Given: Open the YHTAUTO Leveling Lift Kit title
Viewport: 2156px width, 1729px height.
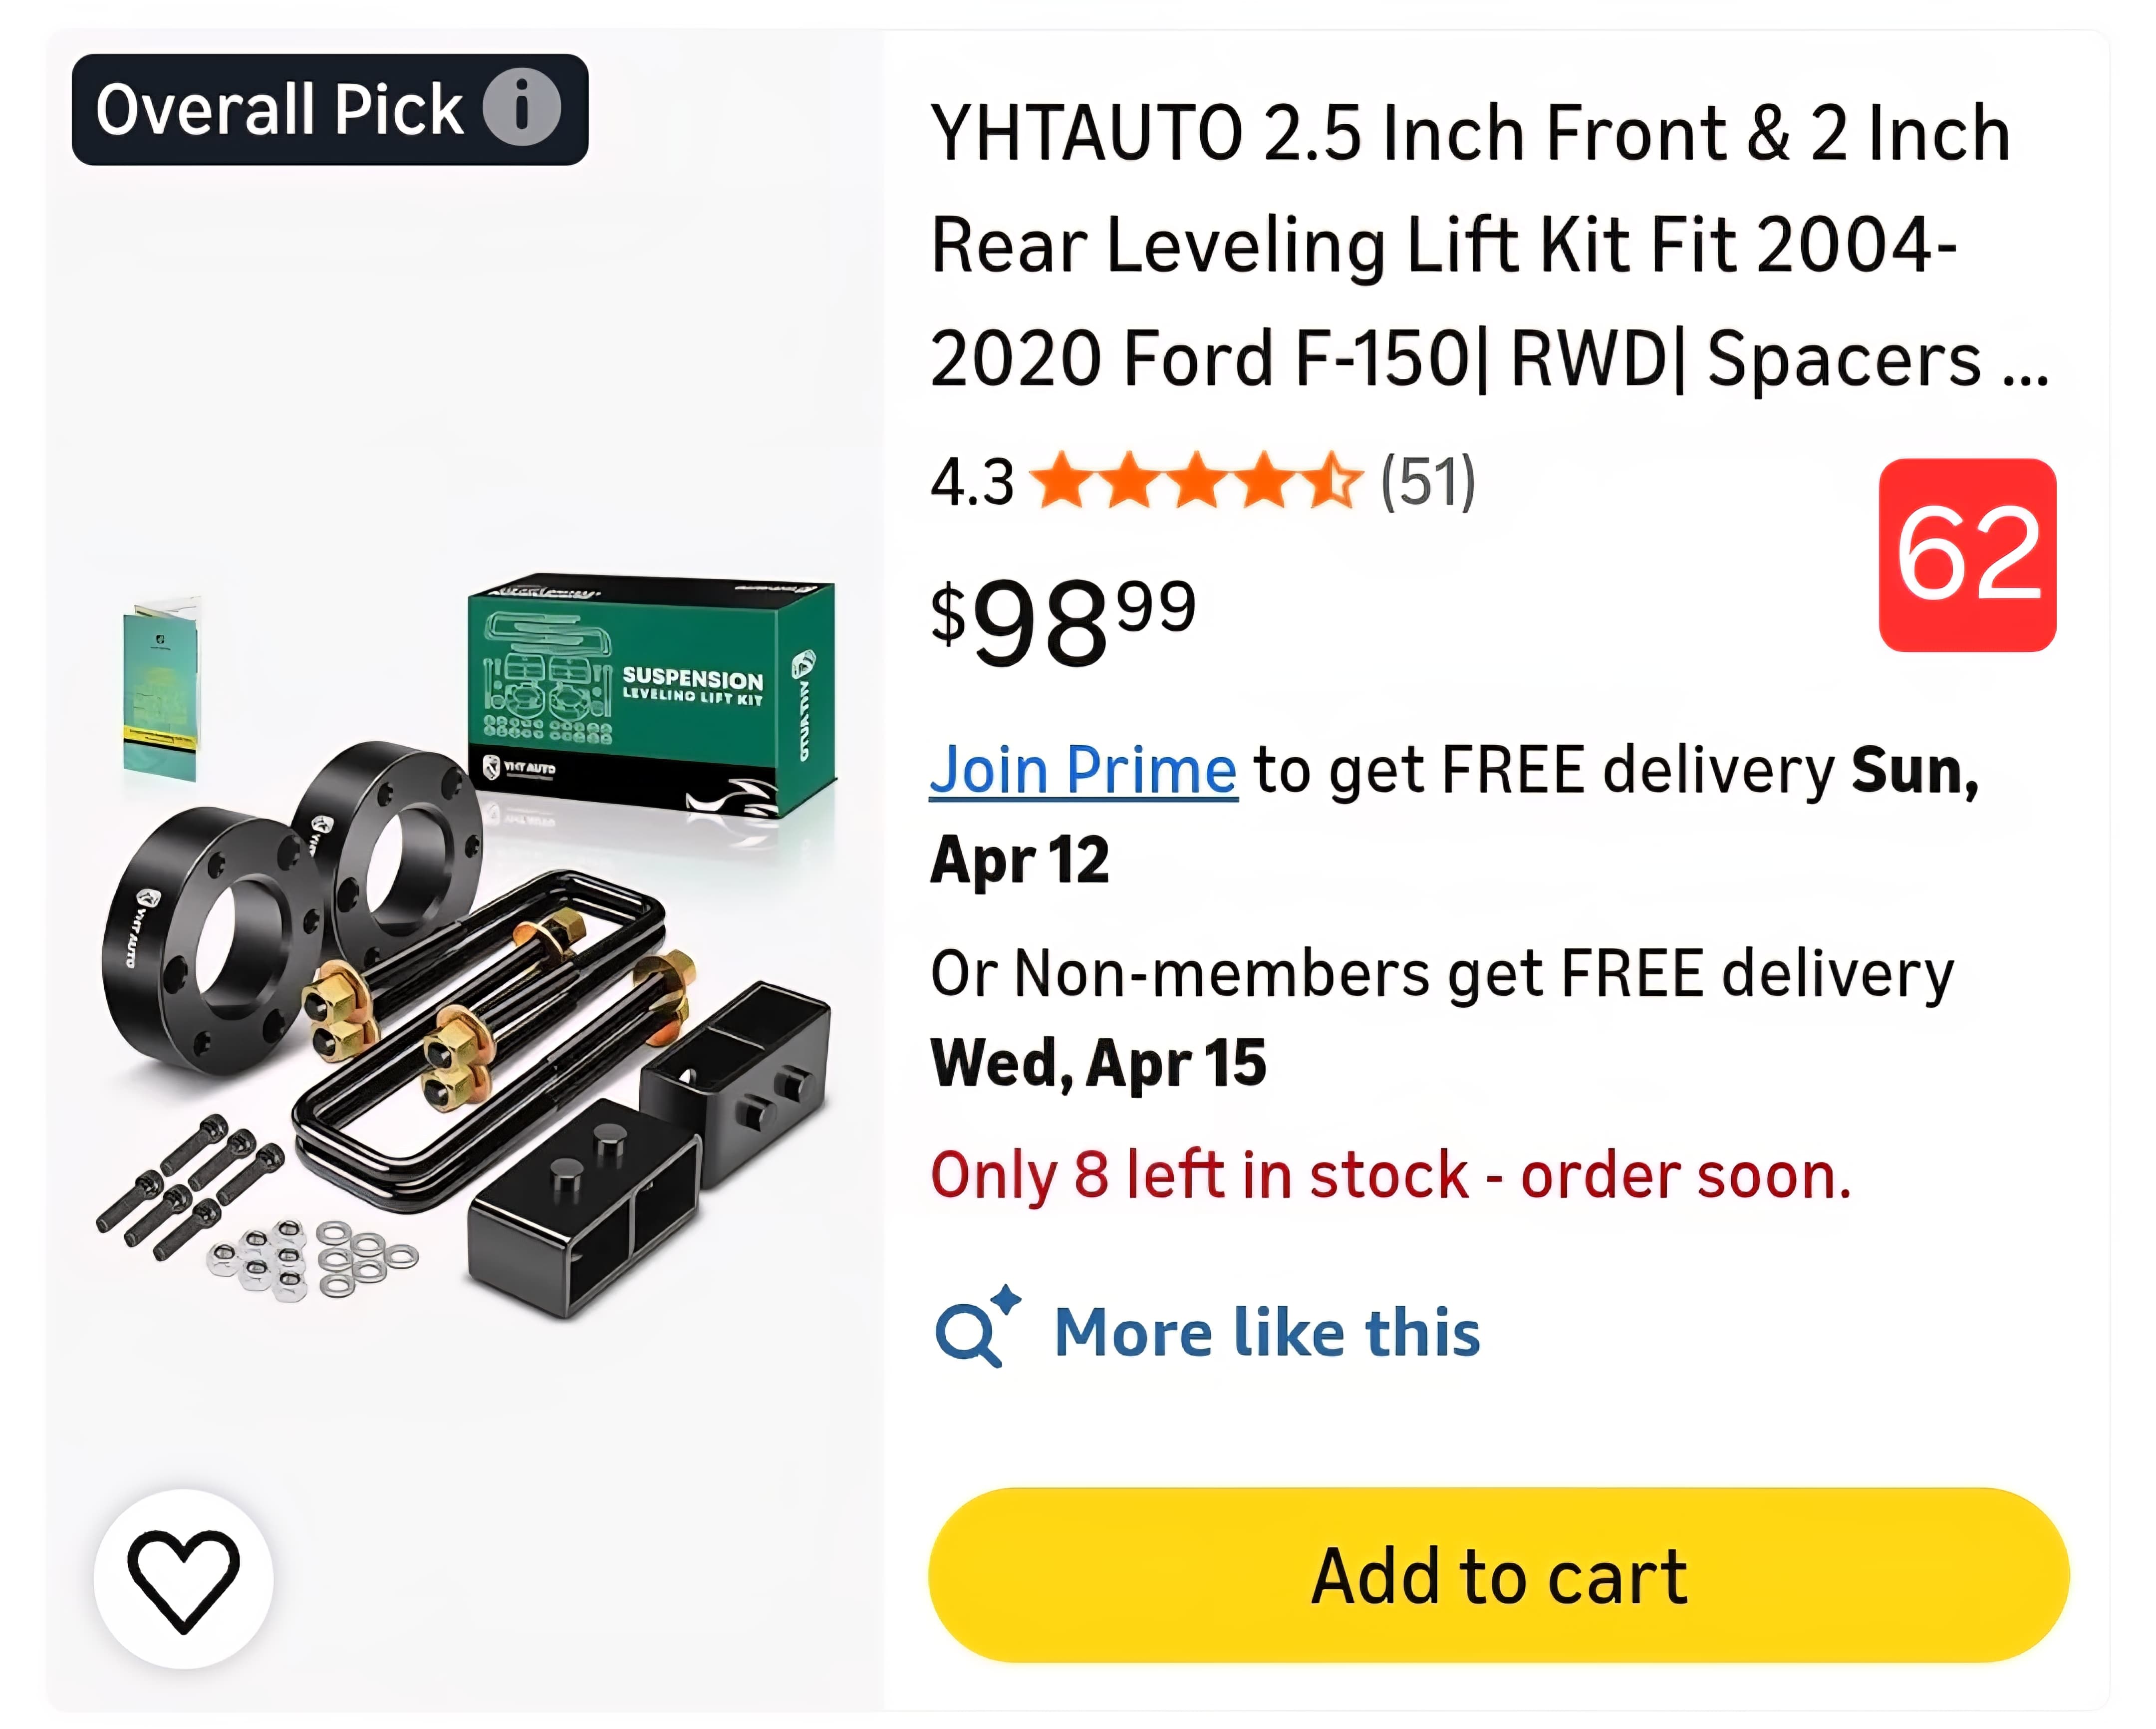Looking at the screenshot, I should (1470, 245).
